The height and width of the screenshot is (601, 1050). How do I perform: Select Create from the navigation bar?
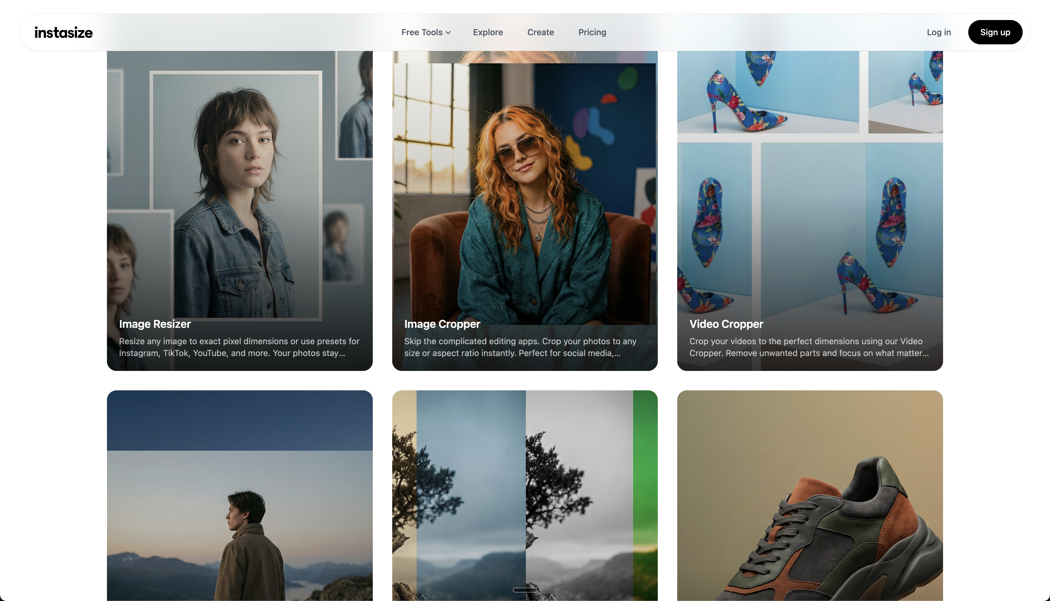click(540, 32)
